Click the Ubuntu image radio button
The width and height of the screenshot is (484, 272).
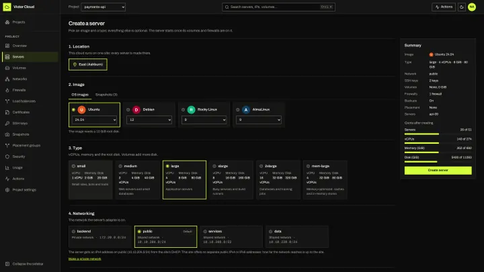73,109
